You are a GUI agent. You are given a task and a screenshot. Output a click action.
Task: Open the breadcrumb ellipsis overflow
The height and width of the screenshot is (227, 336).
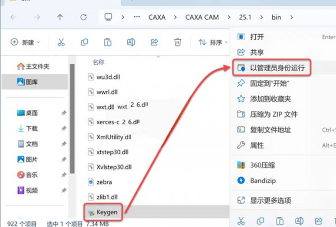coord(137,17)
